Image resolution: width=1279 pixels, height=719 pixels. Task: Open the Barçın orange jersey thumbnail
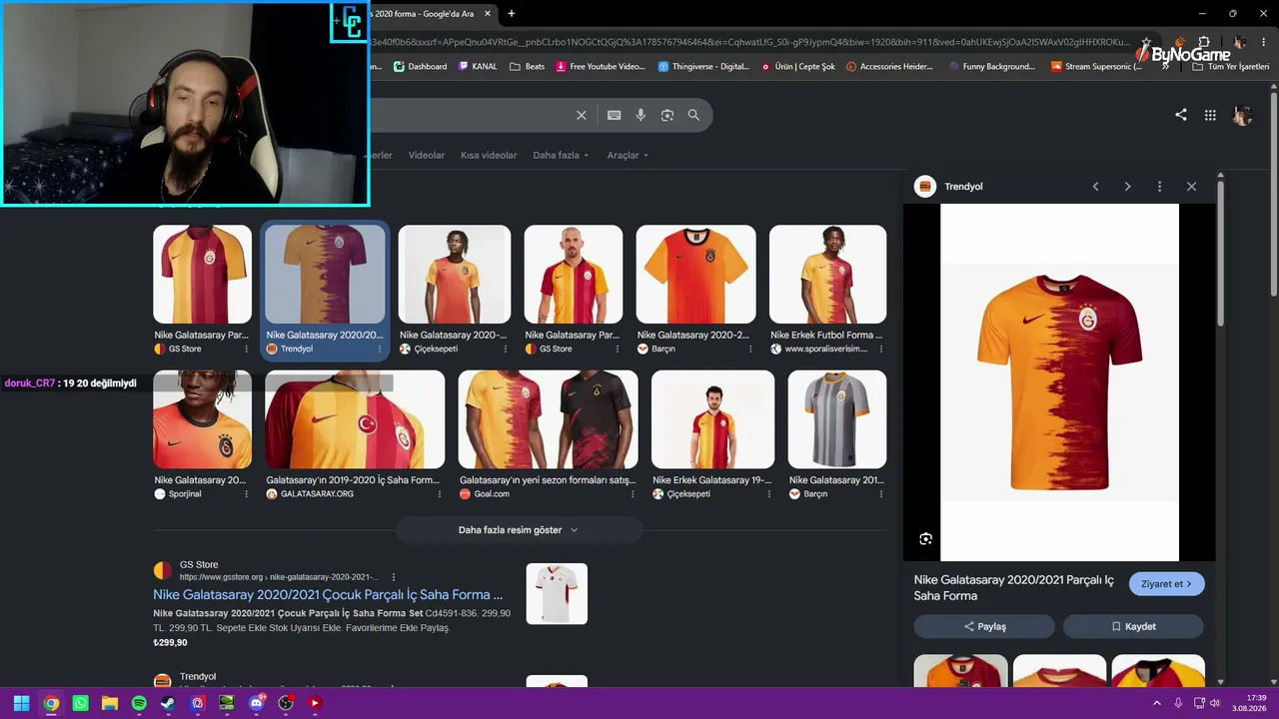(695, 275)
